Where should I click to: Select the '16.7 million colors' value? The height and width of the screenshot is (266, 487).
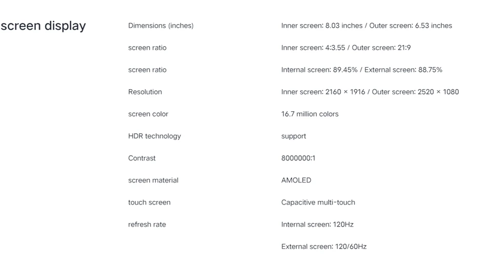point(310,114)
